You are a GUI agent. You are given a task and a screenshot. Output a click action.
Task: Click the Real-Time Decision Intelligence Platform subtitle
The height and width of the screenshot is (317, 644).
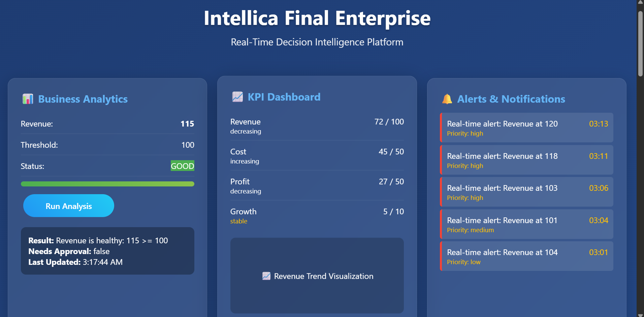[x=317, y=42]
